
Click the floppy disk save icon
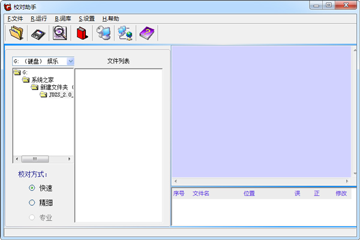coord(38,34)
